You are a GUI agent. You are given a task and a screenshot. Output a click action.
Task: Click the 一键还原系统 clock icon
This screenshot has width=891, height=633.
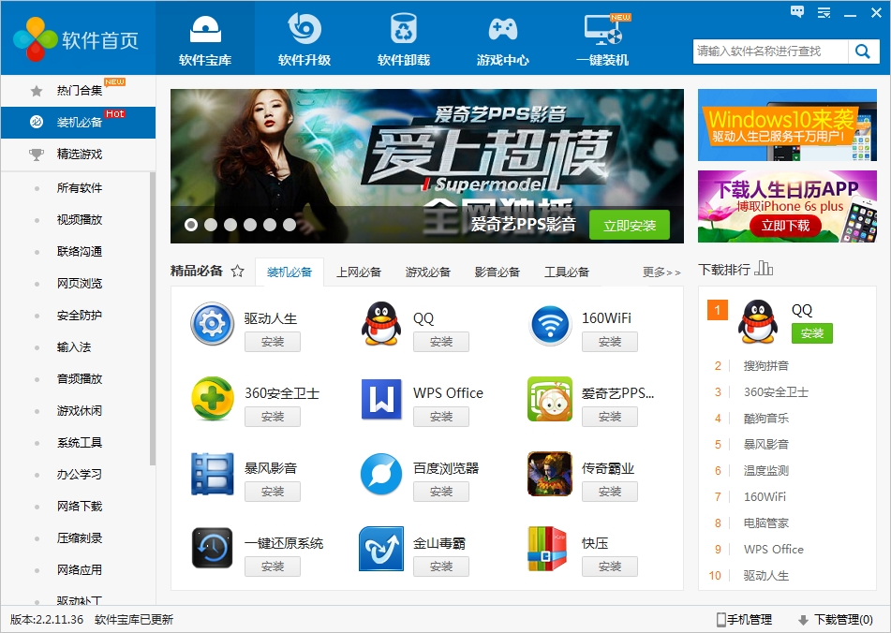click(212, 548)
